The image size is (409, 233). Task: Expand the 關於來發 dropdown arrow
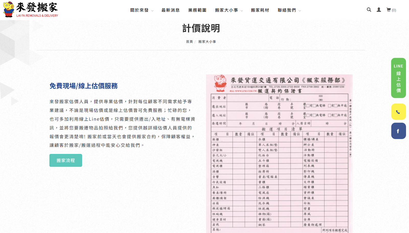[x=152, y=11]
